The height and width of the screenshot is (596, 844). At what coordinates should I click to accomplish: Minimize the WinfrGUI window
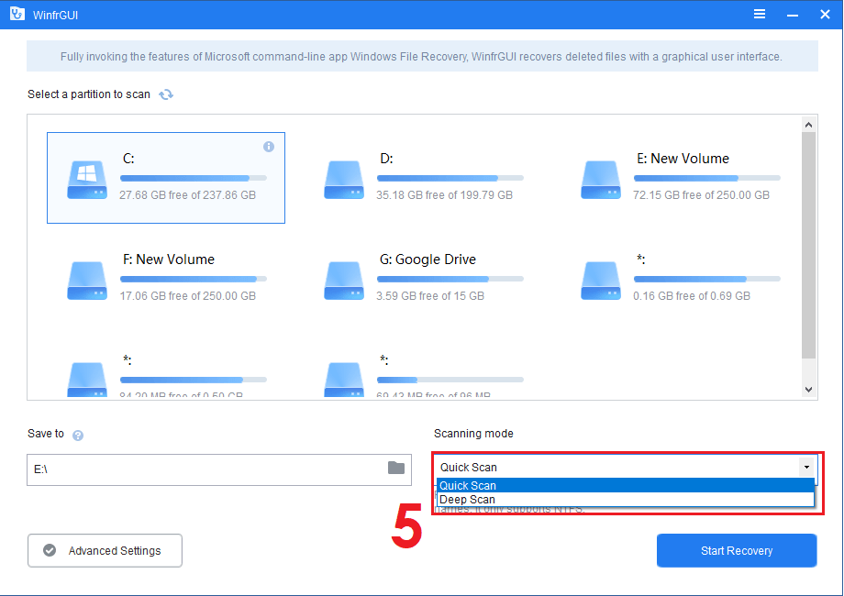(x=791, y=14)
